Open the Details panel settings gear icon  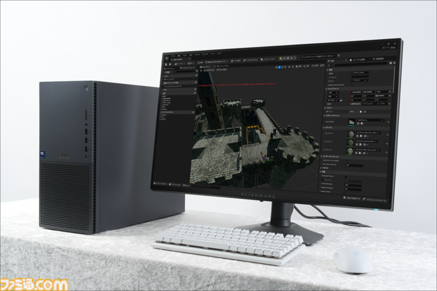(x=394, y=63)
